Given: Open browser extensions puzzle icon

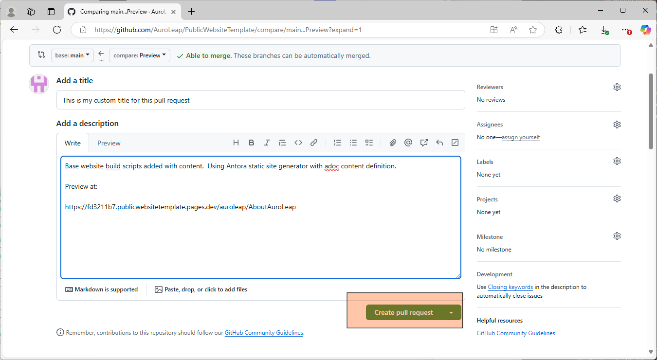Looking at the screenshot, I should pyautogui.click(x=559, y=30).
